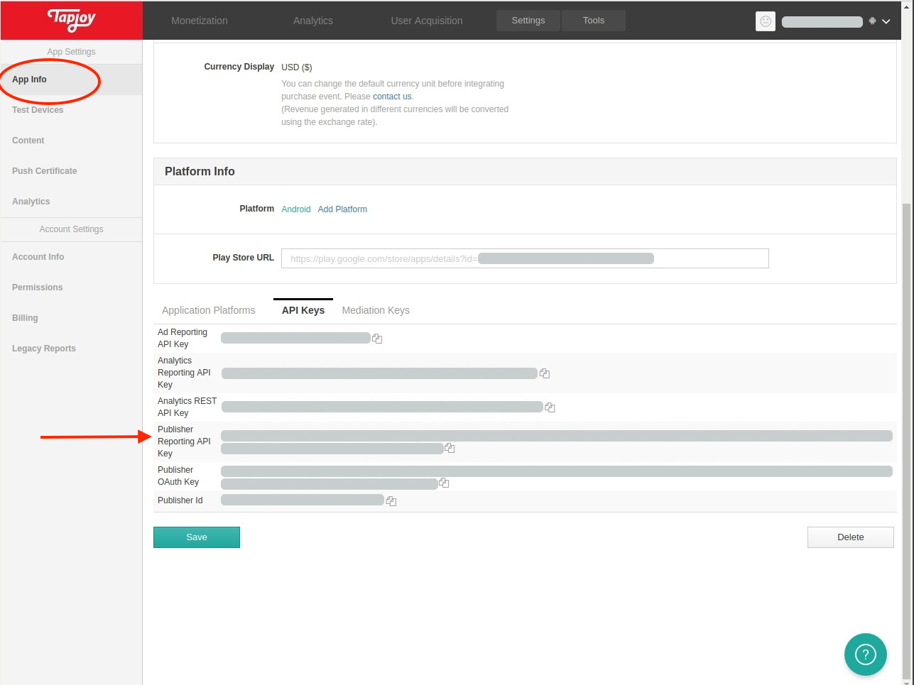This screenshot has height=685, width=914.
Task: Select Test Devices in the sidebar
Action: click(38, 110)
